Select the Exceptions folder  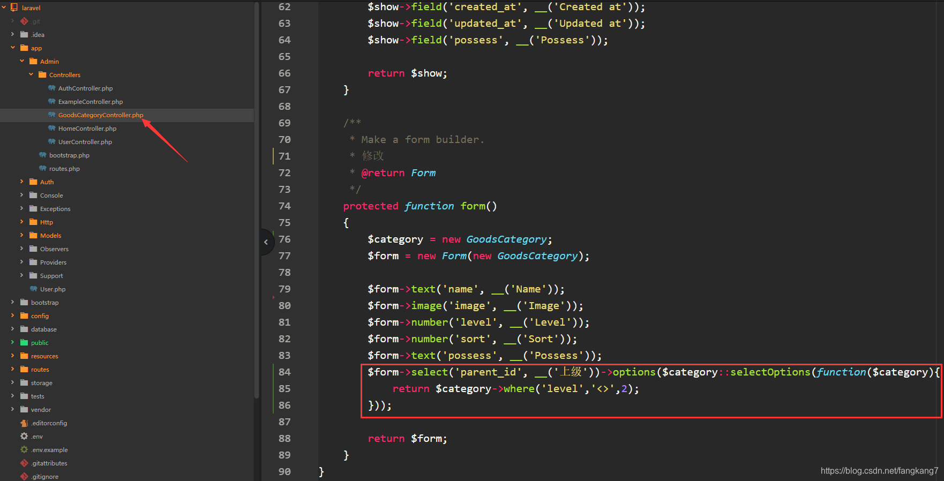click(x=55, y=209)
